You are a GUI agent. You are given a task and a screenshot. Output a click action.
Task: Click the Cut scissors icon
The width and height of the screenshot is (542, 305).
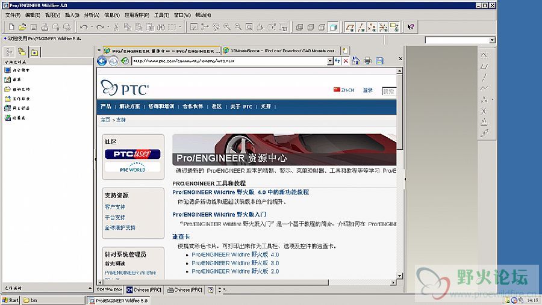click(116, 27)
